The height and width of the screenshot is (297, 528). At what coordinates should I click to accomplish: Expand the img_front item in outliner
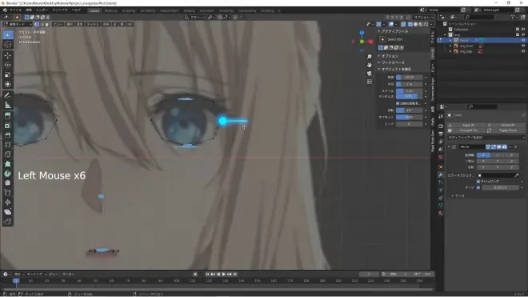(x=450, y=46)
